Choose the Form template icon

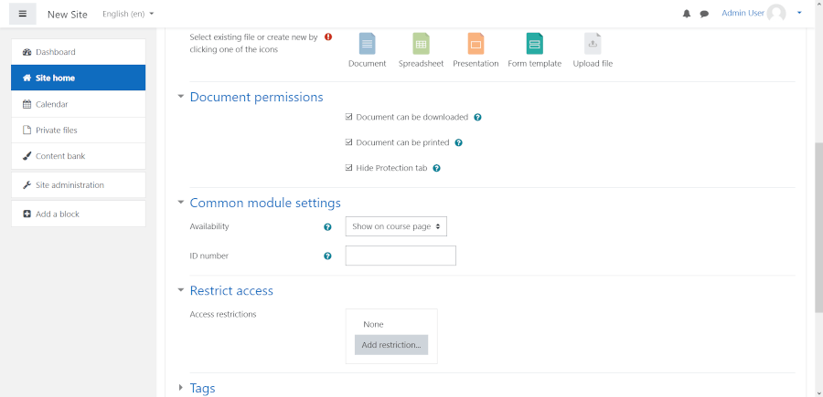click(535, 43)
